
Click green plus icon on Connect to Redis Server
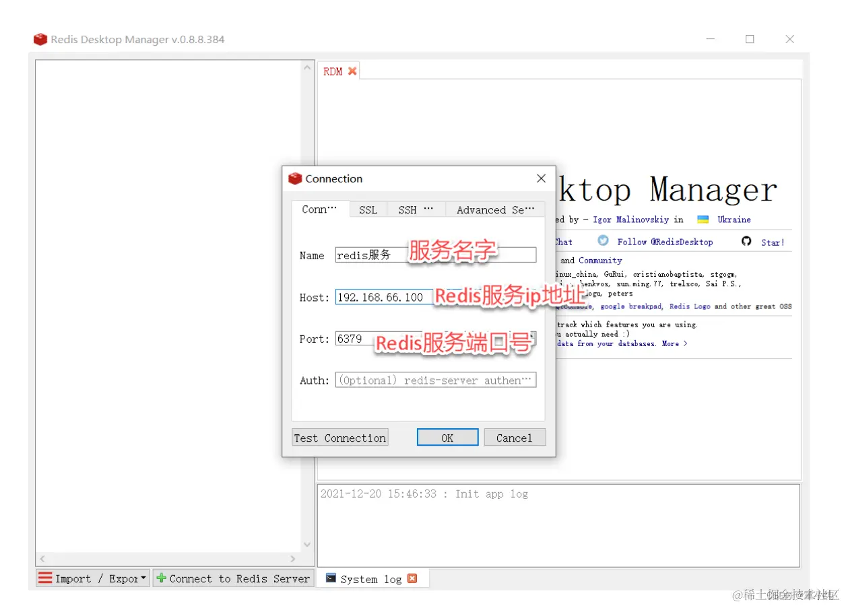(x=161, y=578)
